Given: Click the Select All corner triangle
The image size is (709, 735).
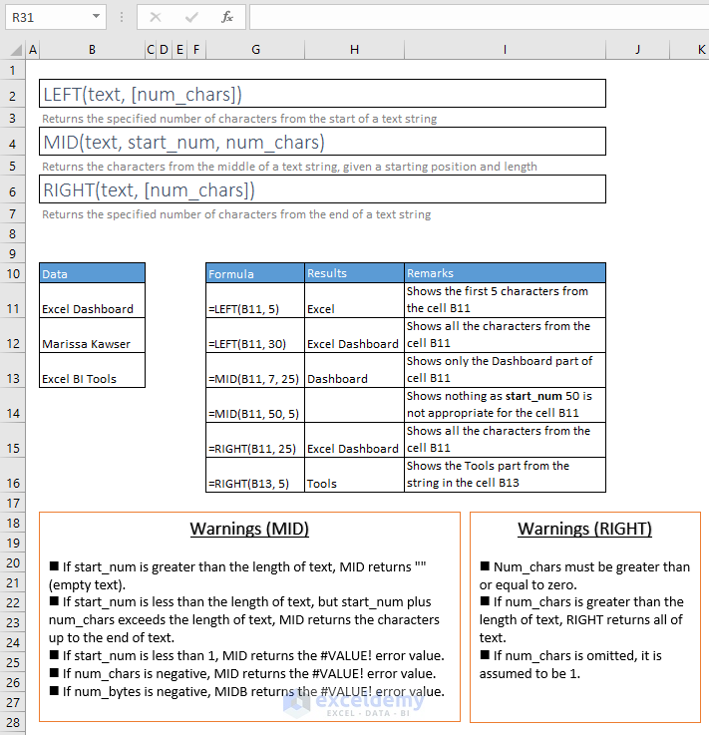Looking at the screenshot, I should coord(16,50).
